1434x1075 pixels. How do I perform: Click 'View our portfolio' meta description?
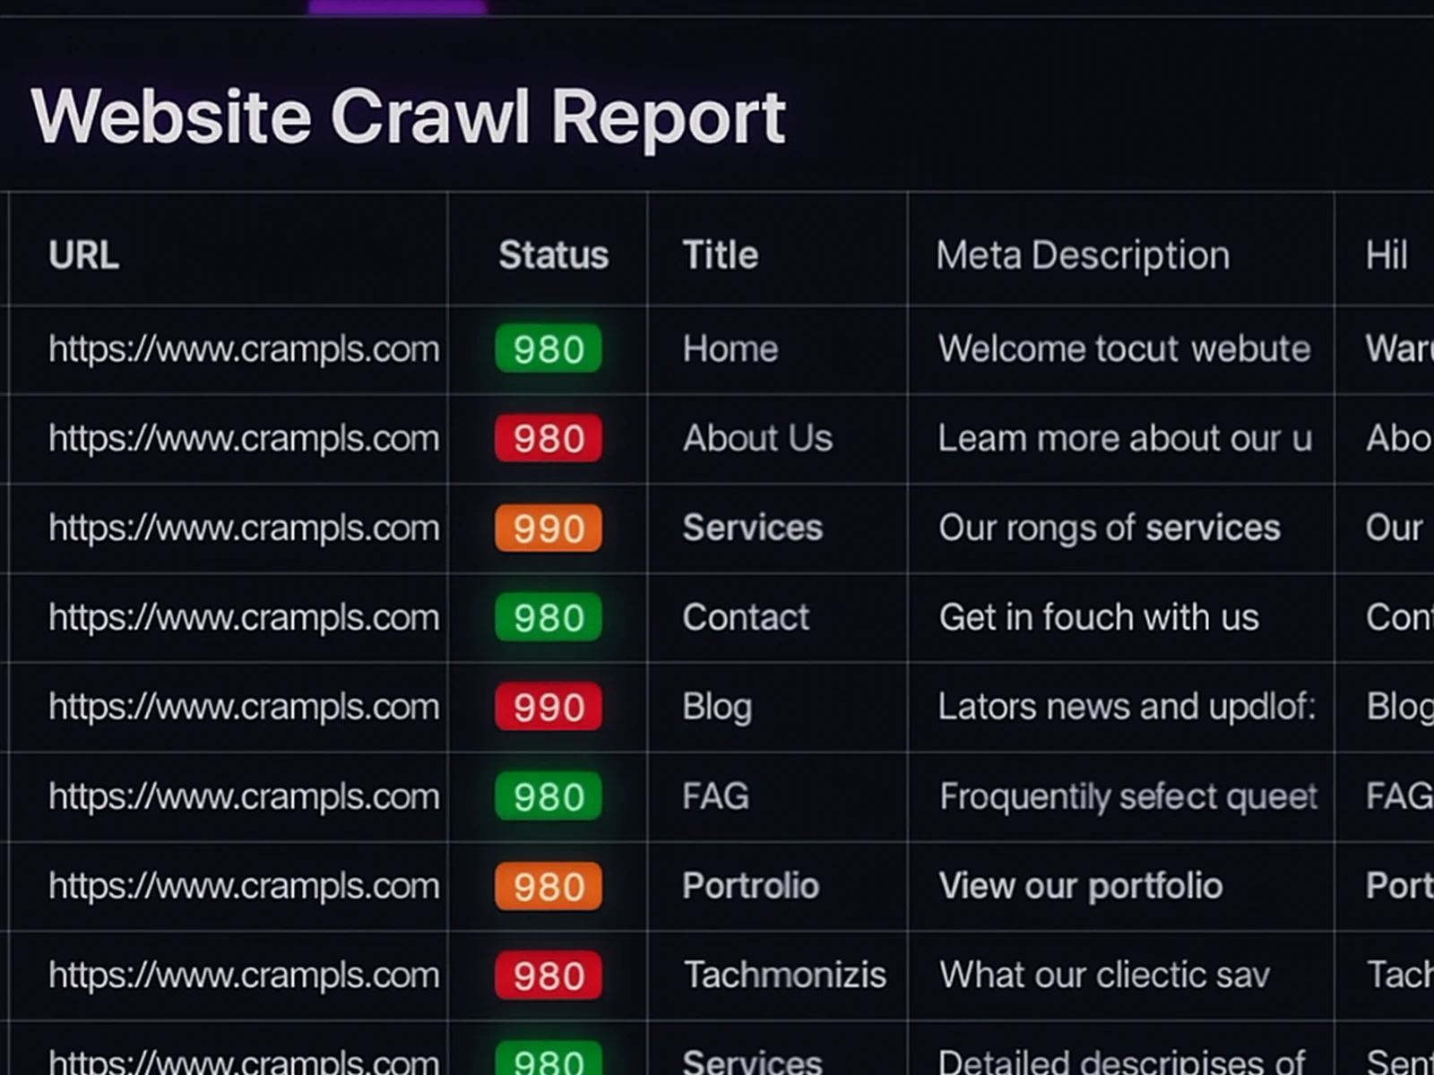[1081, 886]
